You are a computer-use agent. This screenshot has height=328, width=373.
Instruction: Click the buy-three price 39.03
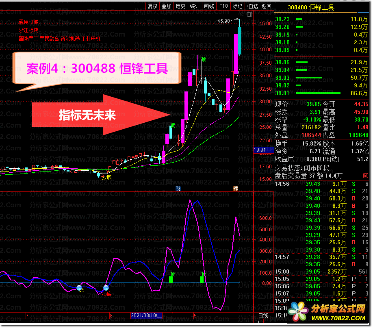(282, 78)
